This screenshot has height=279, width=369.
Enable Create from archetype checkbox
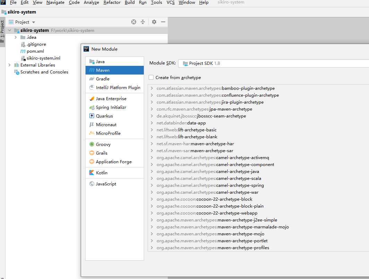click(151, 77)
